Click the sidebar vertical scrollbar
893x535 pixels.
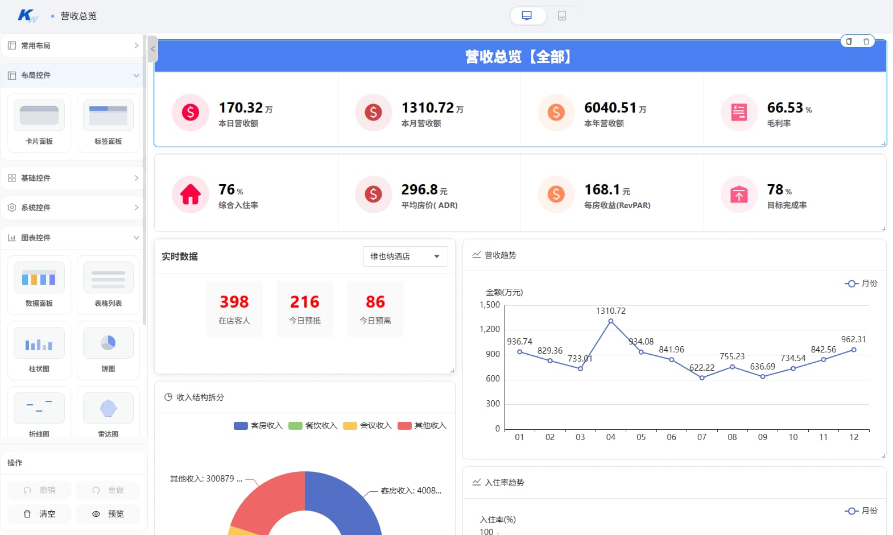[x=144, y=180]
